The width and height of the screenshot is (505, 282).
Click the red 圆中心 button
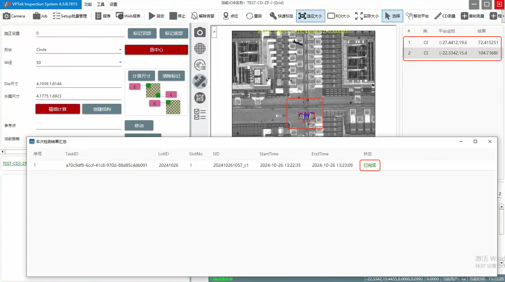pyautogui.click(x=157, y=49)
